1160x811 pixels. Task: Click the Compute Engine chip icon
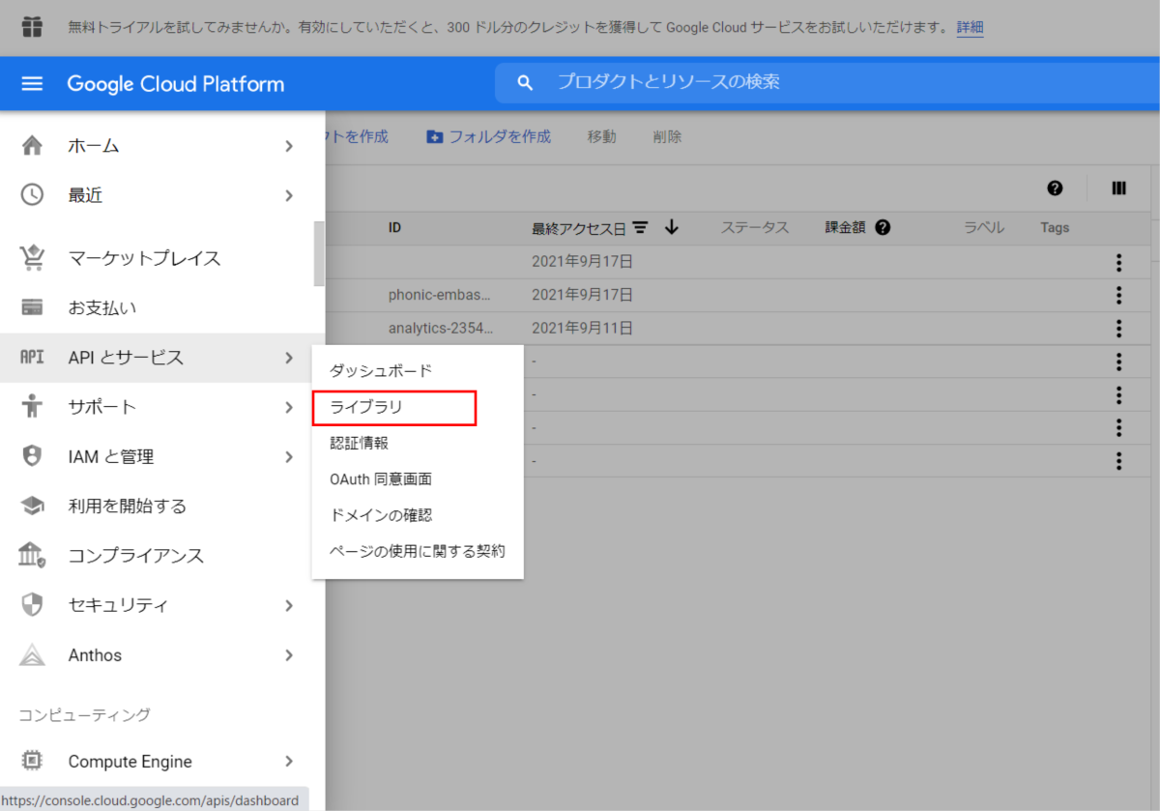click(32, 762)
